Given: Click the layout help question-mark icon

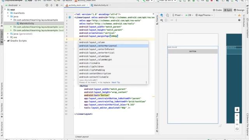Looking at the screenshot, I should (x=239, y=20).
